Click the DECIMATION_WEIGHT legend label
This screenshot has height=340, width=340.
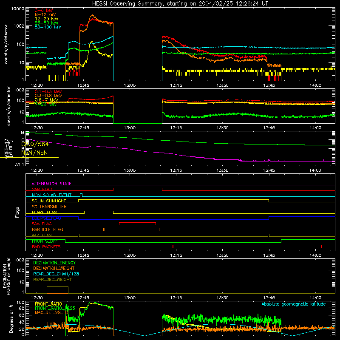(54, 268)
